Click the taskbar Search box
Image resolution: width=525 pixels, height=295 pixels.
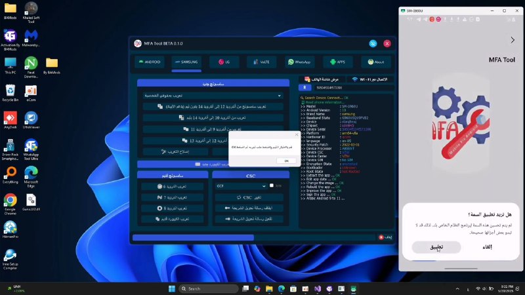208,288
